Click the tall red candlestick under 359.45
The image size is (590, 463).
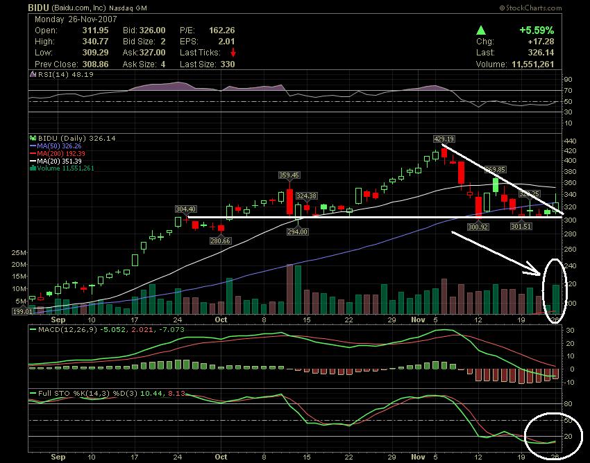pyautogui.click(x=289, y=202)
